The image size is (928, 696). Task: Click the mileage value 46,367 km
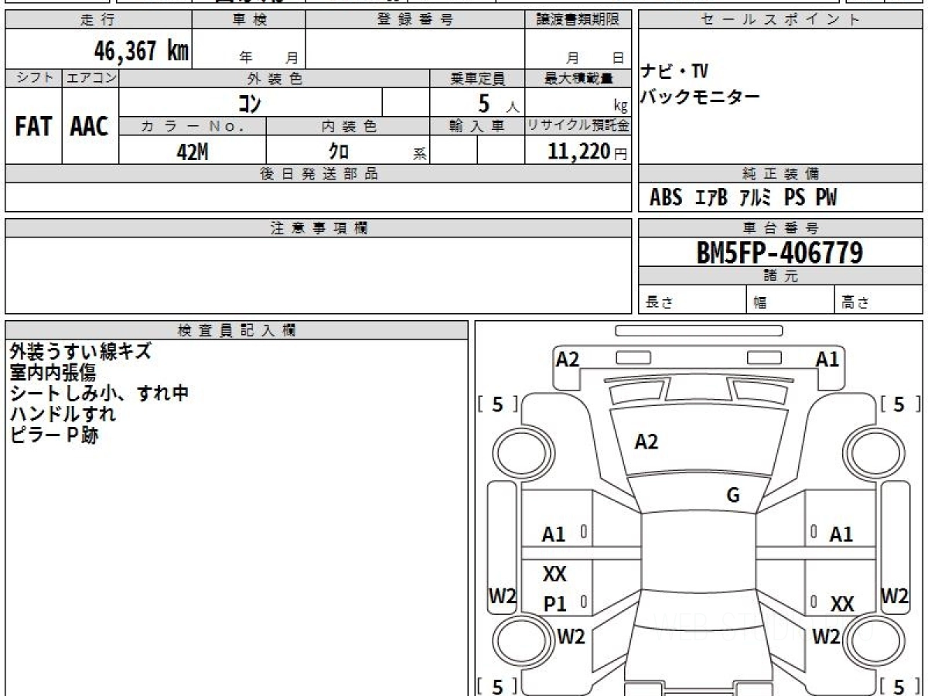coord(142,52)
